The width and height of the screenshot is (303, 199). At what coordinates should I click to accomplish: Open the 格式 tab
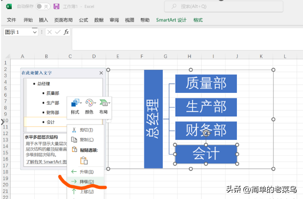coord(198,20)
